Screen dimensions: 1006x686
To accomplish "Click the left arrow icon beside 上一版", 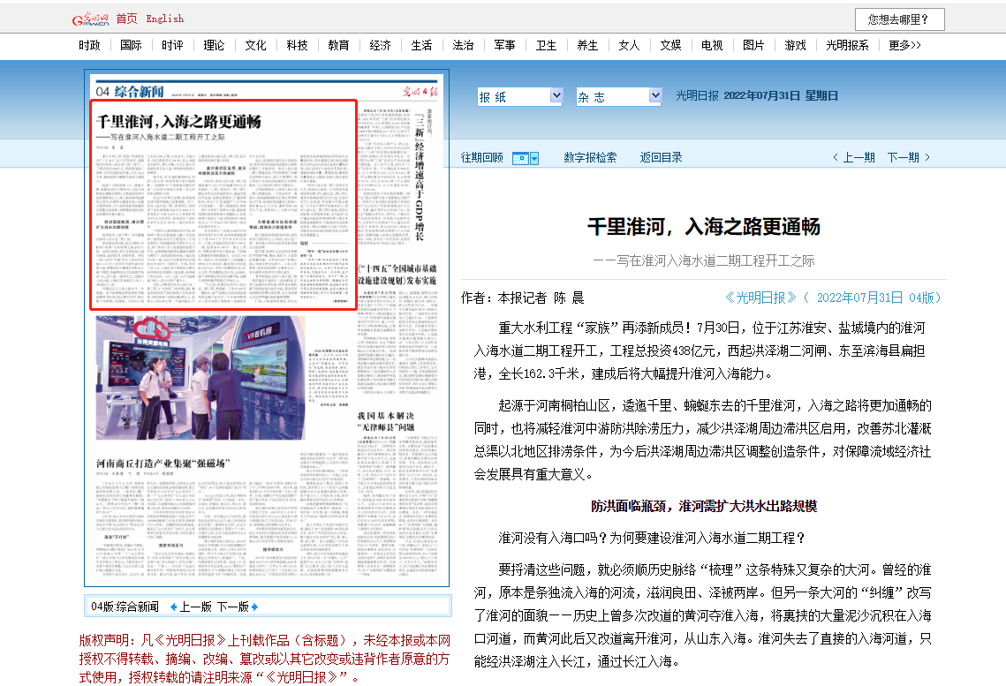I will 172,607.
